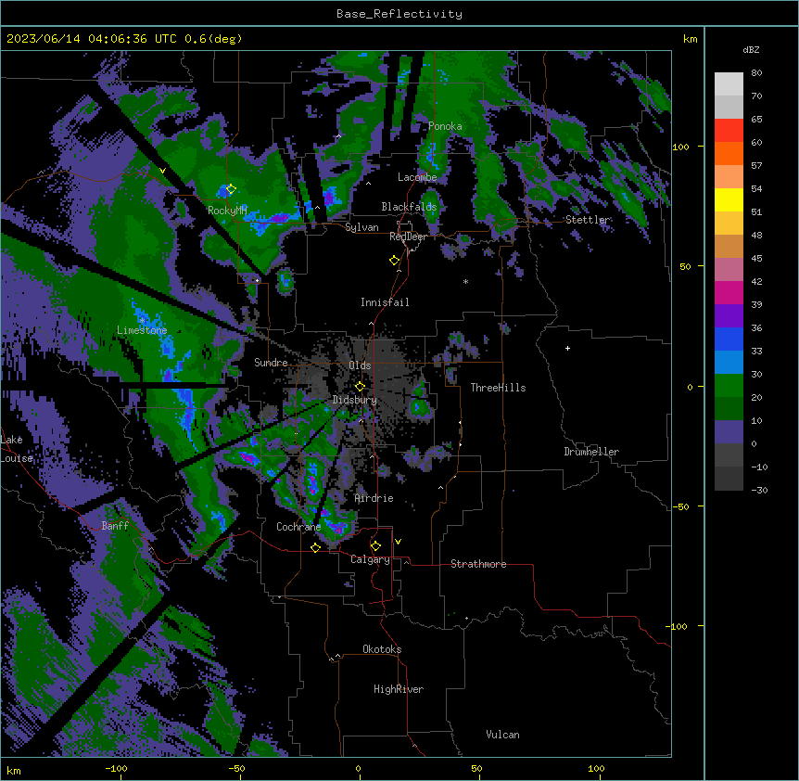This screenshot has width=799, height=781.
Task: Click the -30 value on dBZ legend
Action: click(759, 490)
